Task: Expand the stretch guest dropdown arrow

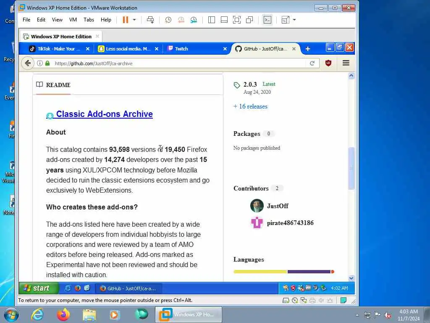Action: tap(294, 20)
